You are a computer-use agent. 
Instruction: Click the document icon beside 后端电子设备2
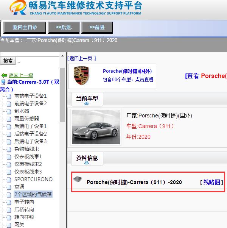click(9, 134)
